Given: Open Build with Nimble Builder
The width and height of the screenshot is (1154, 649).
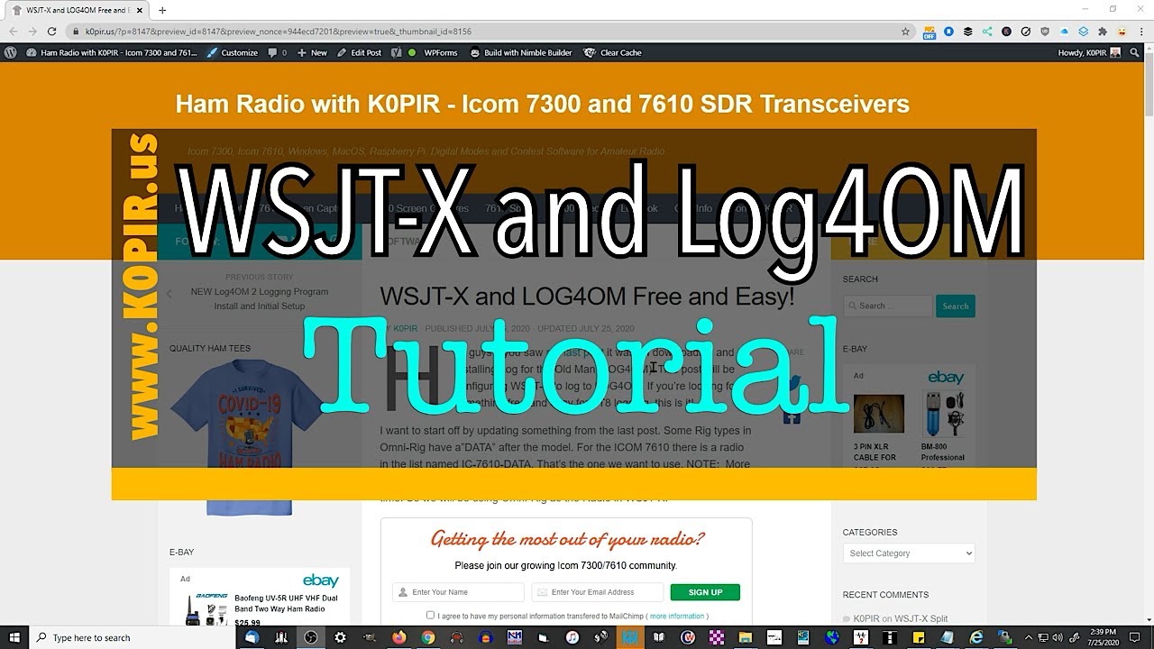Looking at the screenshot, I should (521, 53).
